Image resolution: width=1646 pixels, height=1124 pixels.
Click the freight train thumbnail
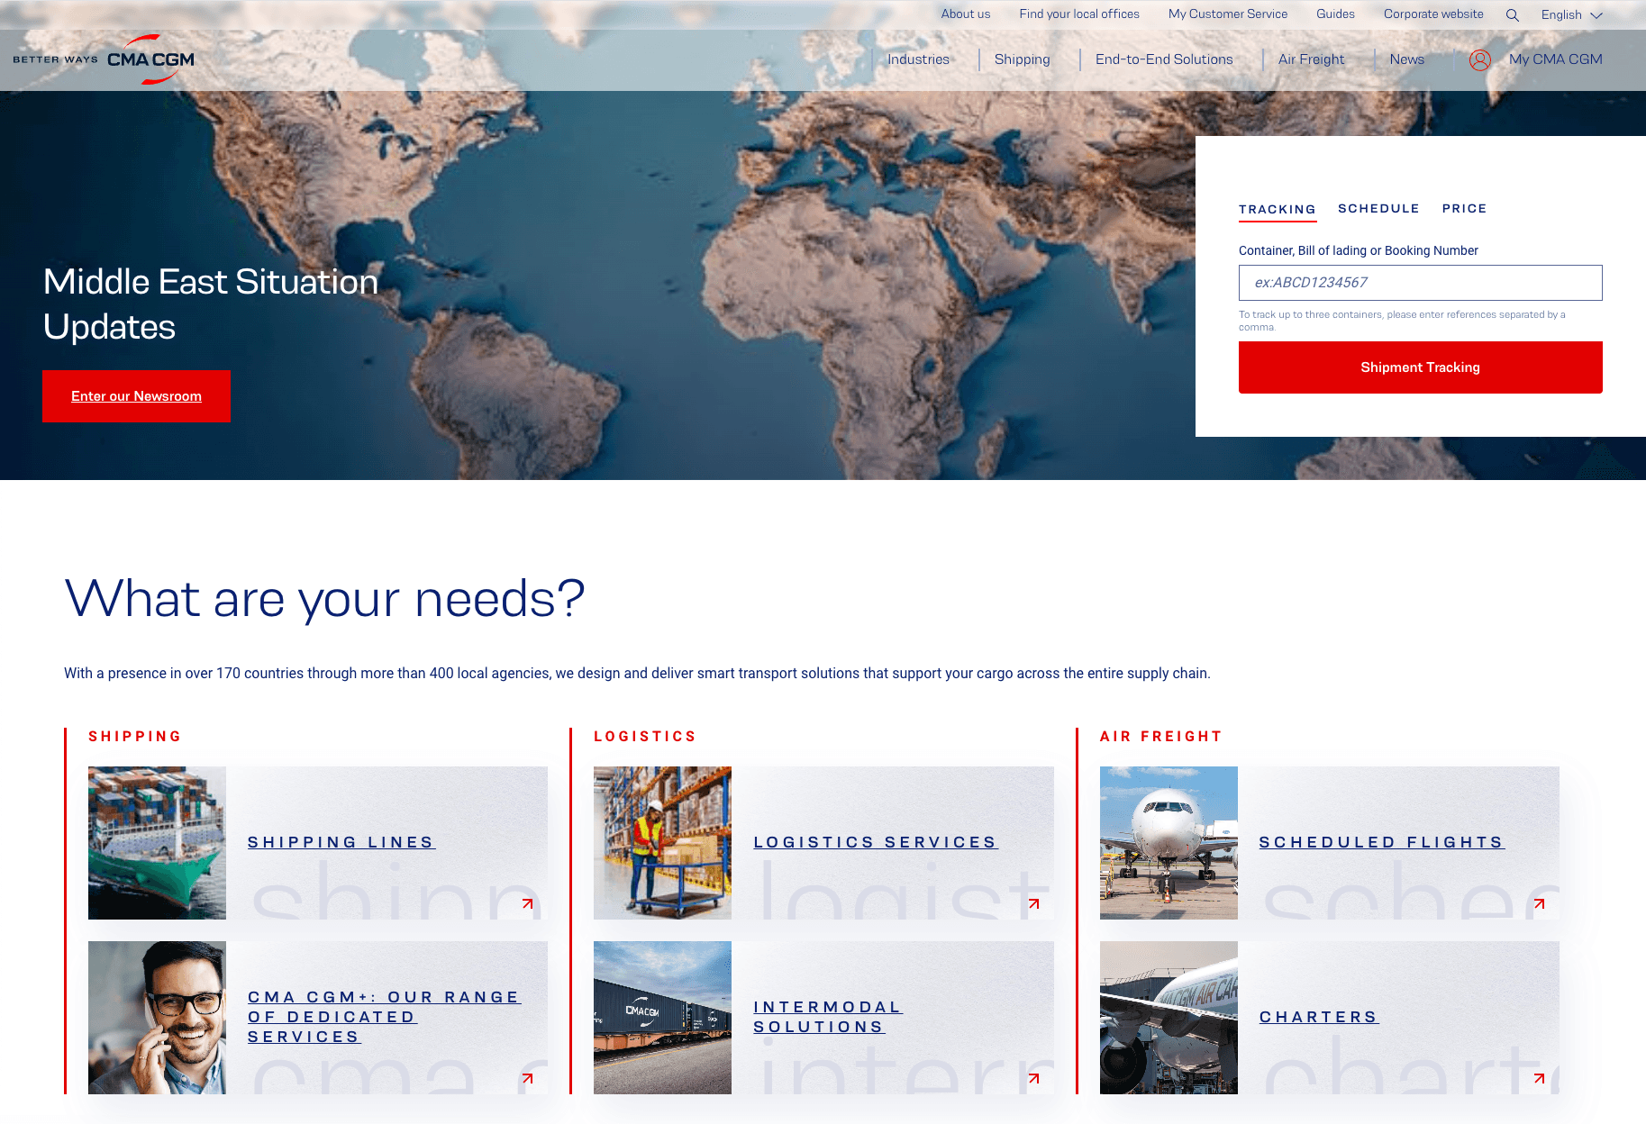pyautogui.click(x=662, y=1018)
